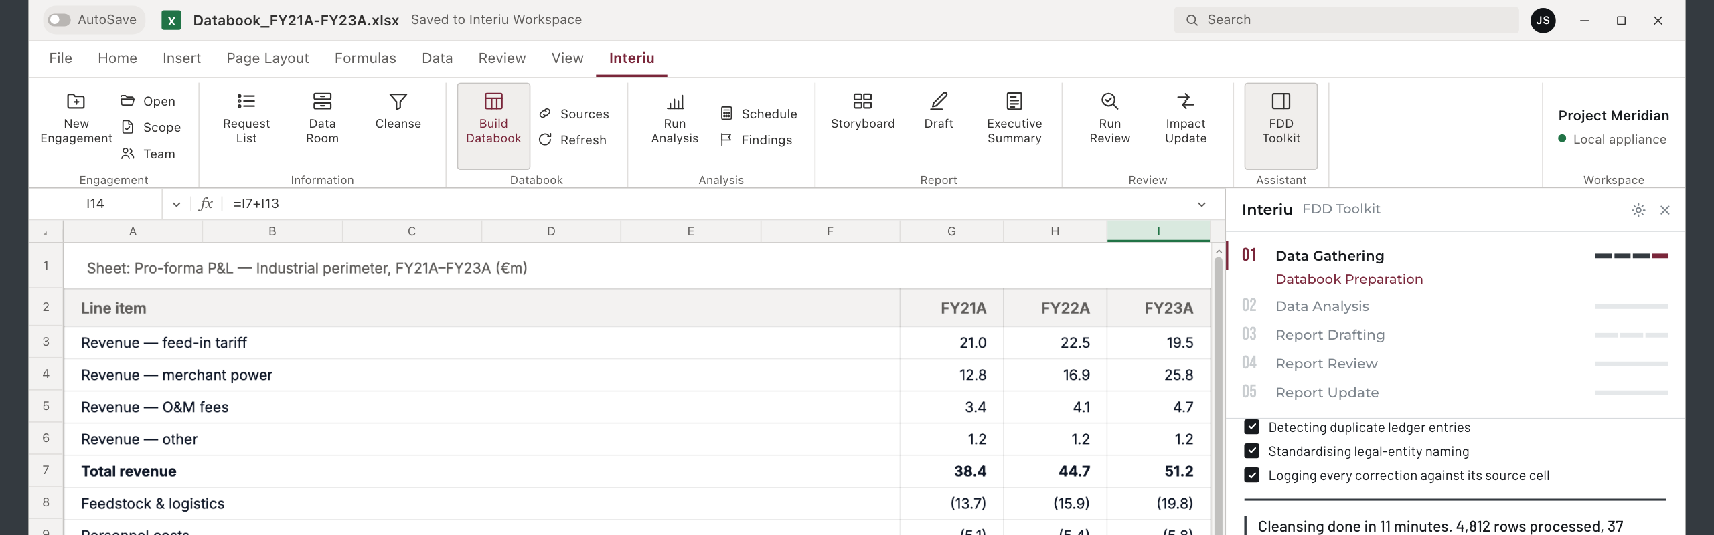Click the Impact Update tool
This screenshot has width=1714, height=535.
[x=1185, y=120]
